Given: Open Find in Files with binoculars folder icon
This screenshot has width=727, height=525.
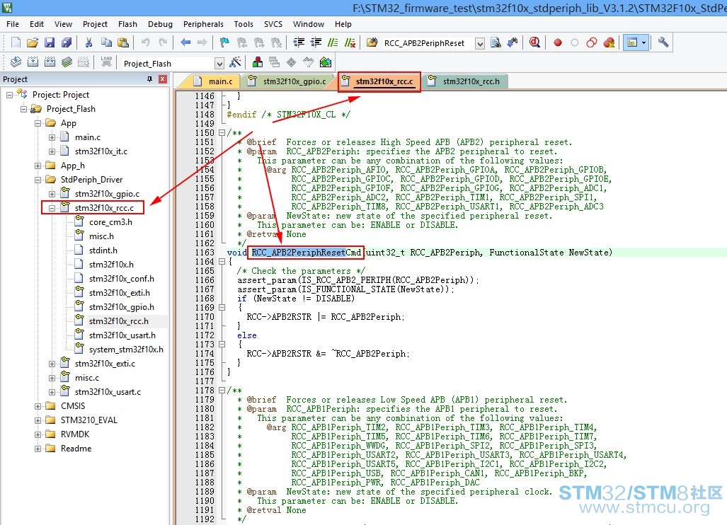Looking at the screenshot, I should click(372, 42).
